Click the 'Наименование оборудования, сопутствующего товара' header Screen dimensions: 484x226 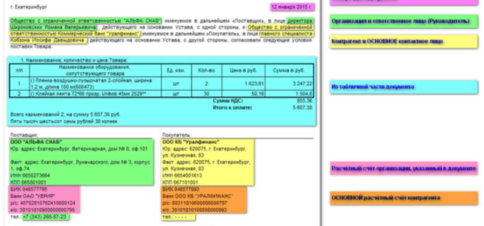pyautogui.click(x=95, y=70)
